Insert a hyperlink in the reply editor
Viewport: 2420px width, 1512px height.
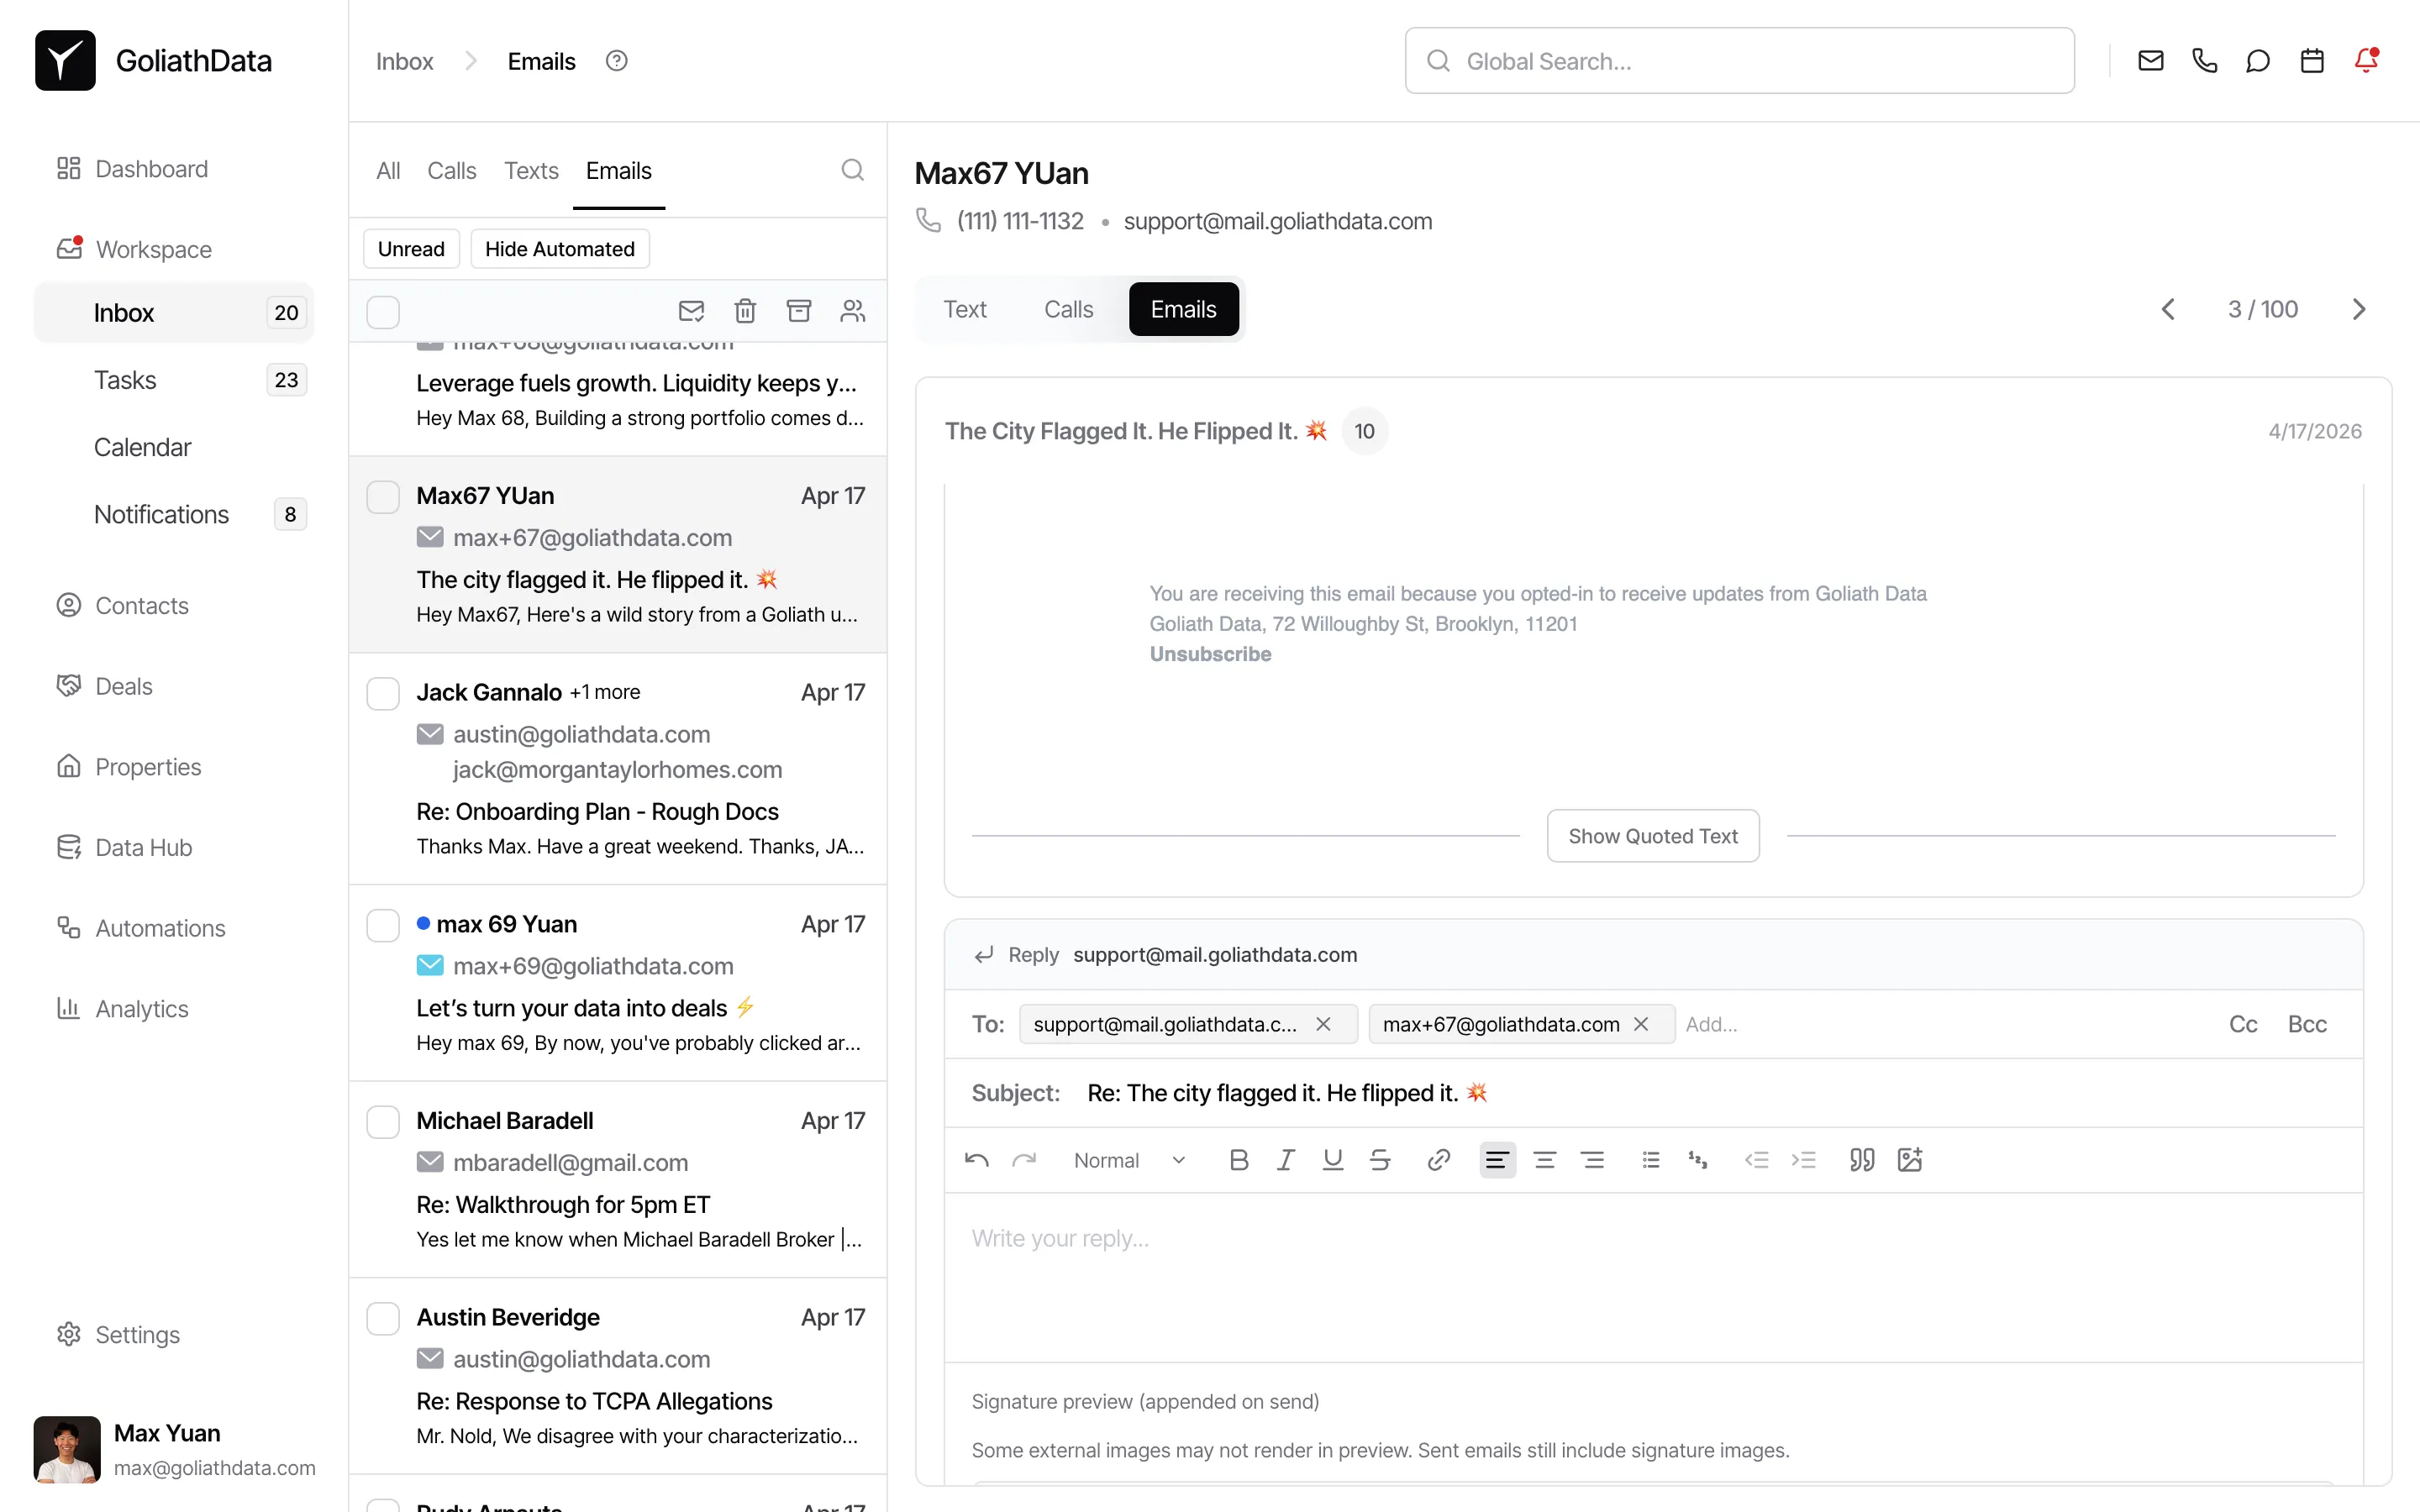1438,1160
